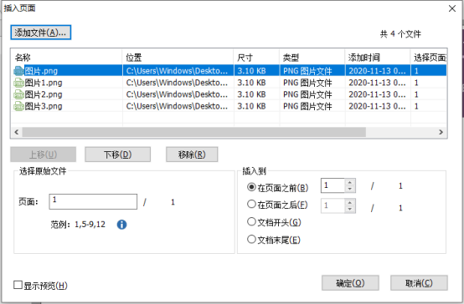Screen dimensions: 464x304
Task: Click PNG 图片文件 type cell of 图片1.png
Action: [312, 83]
